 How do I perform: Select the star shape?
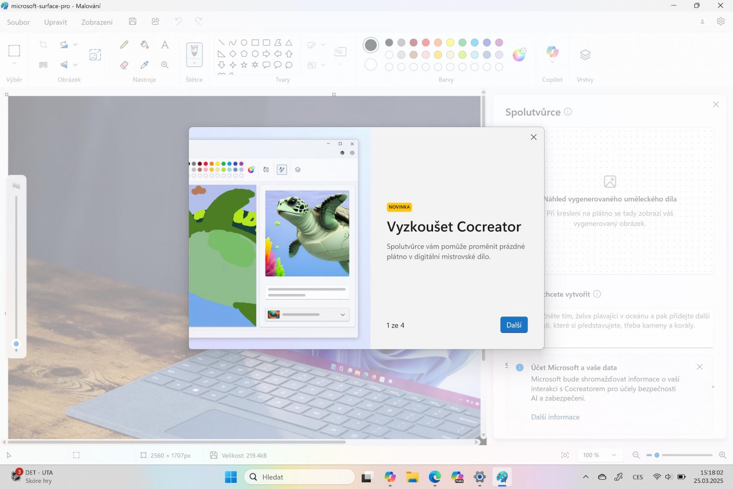(244, 65)
